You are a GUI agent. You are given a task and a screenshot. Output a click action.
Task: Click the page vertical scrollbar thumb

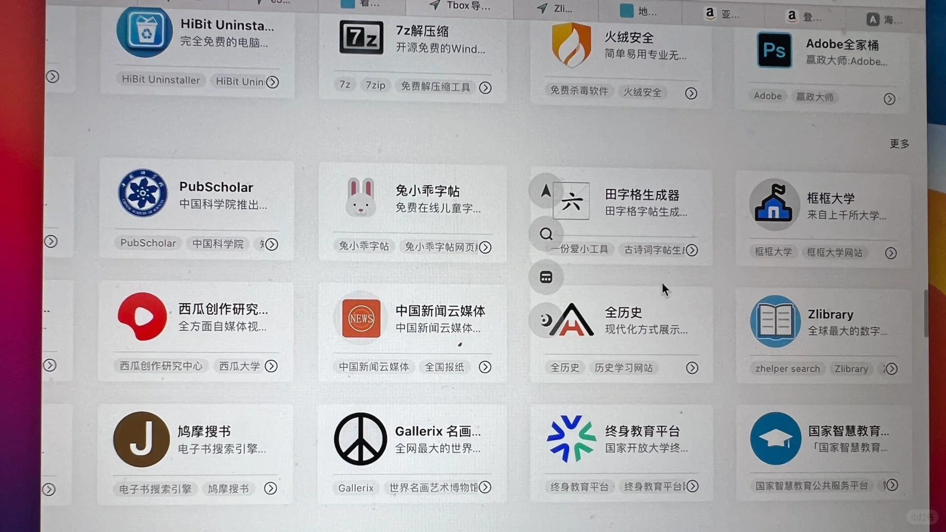coord(926,314)
